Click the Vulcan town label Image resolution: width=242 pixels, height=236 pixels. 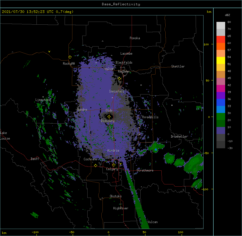point(152,222)
